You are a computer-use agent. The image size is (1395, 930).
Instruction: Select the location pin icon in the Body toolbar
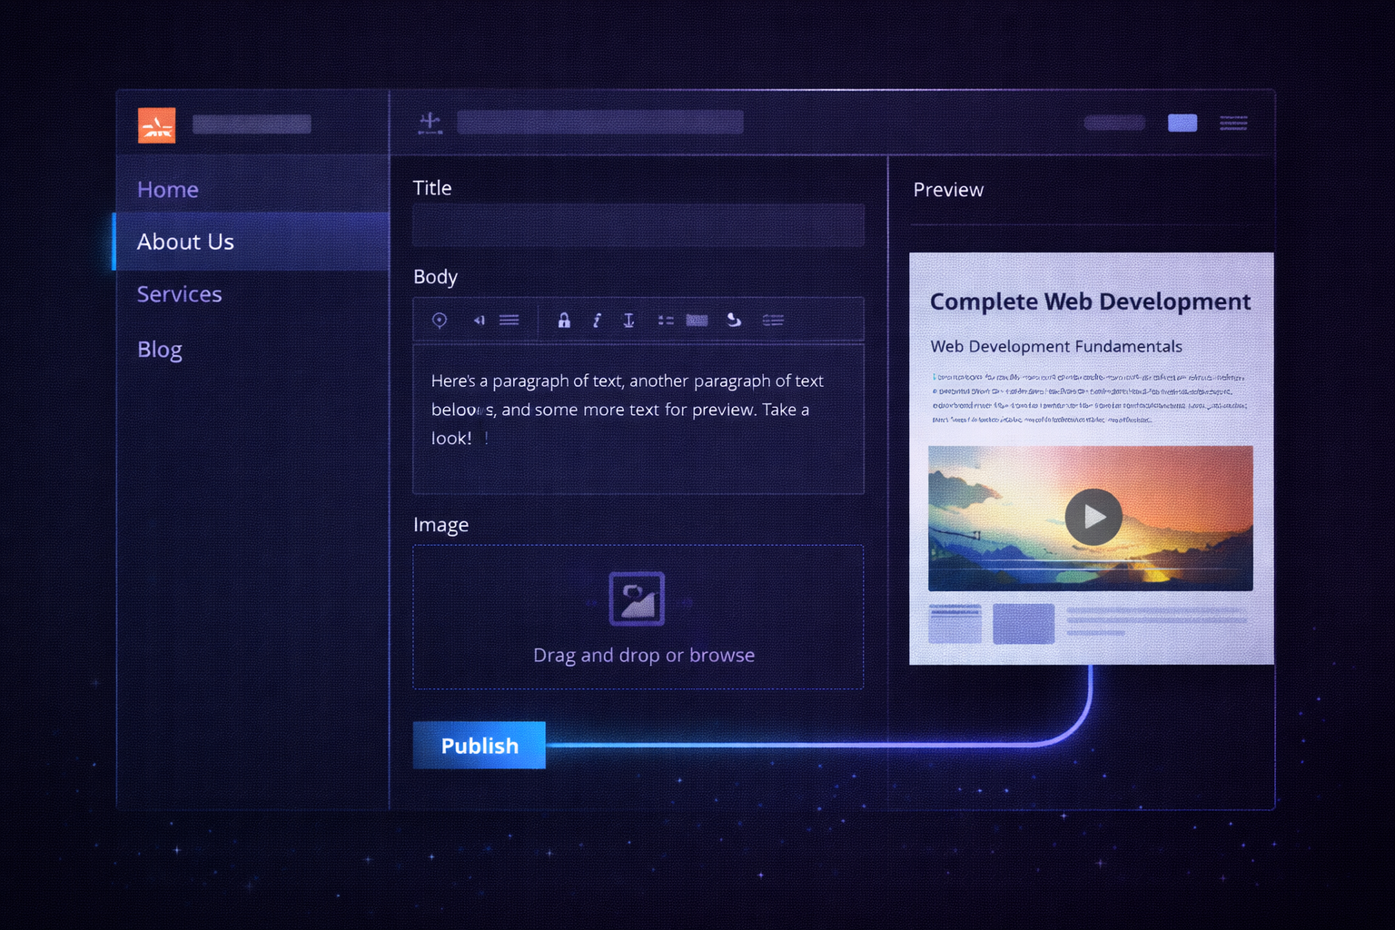tap(440, 320)
